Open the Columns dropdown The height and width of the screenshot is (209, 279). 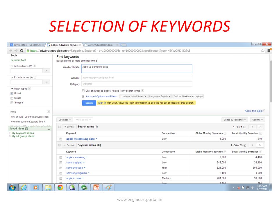257,120
